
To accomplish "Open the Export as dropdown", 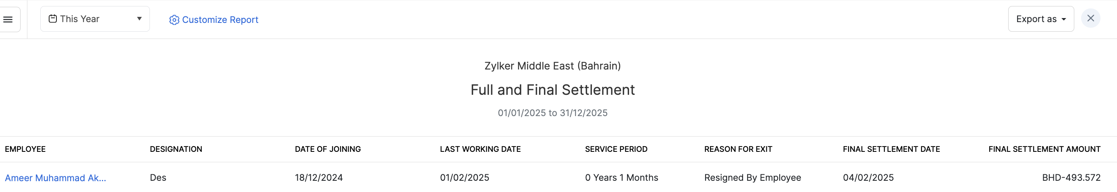I will click(1040, 19).
